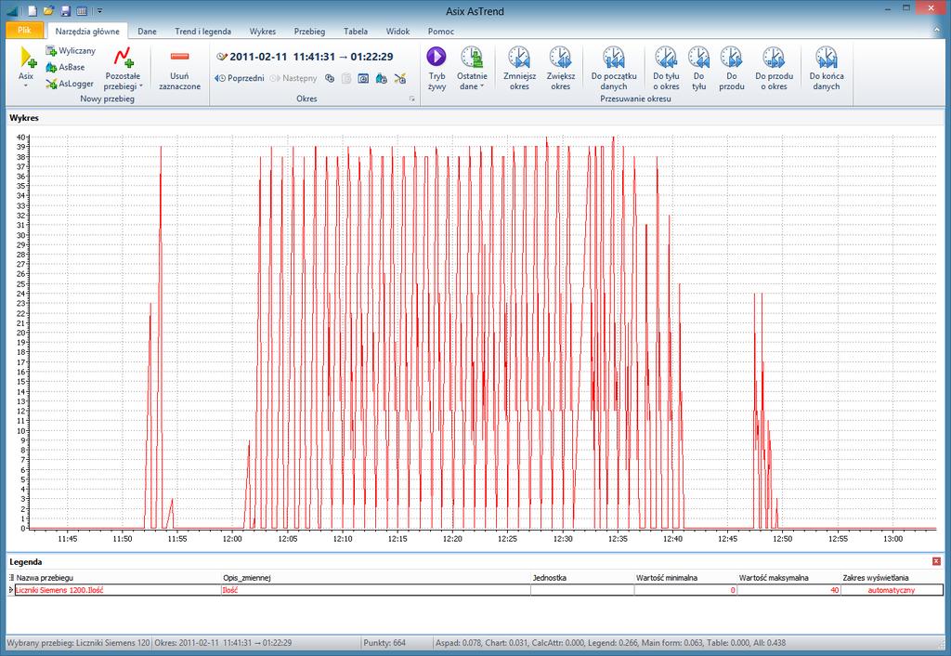Click the Wartość minimalna column header
The image size is (951, 656).
[x=667, y=578]
